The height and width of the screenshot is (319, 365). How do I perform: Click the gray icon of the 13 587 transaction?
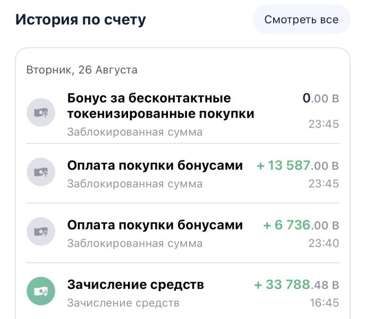(x=41, y=172)
